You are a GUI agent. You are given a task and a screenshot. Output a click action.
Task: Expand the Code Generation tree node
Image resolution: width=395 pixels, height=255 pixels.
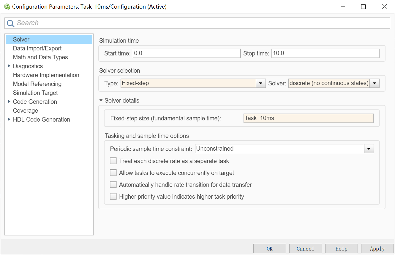pyautogui.click(x=9, y=102)
